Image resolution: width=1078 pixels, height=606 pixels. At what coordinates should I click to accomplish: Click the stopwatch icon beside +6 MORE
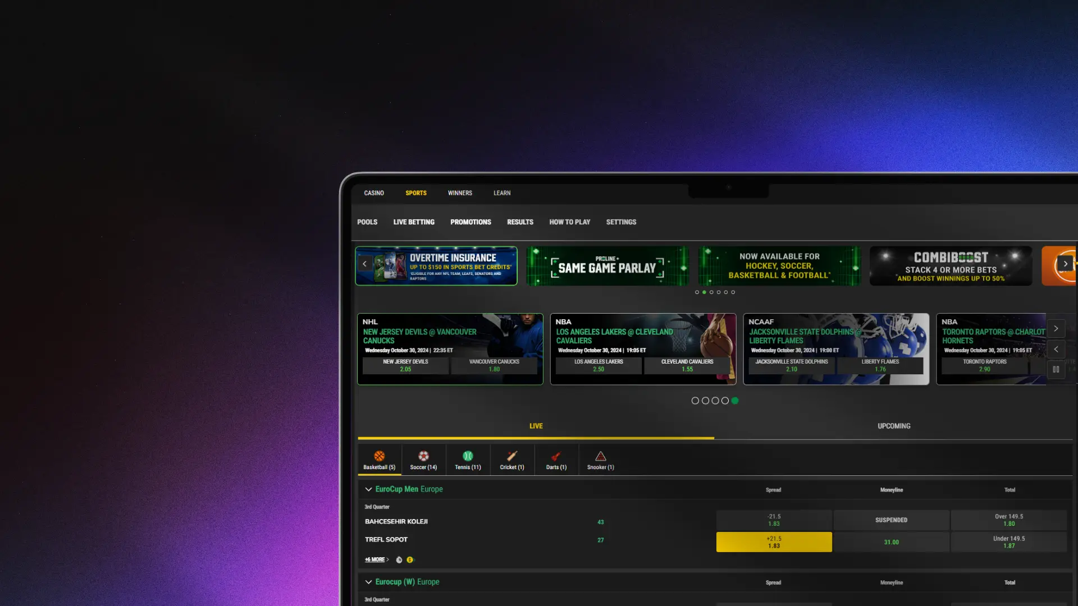(399, 559)
